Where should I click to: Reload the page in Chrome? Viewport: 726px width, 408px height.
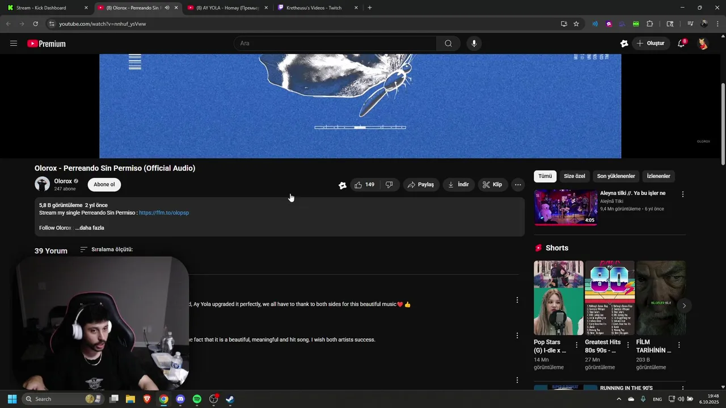(x=35, y=24)
